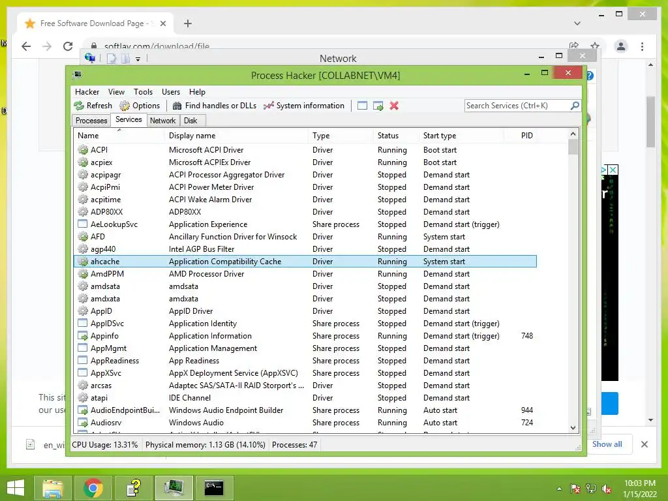This screenshot has height=501, width=668.
Task: Switch to the Processes tab
Action: click(x=91, y=121)
